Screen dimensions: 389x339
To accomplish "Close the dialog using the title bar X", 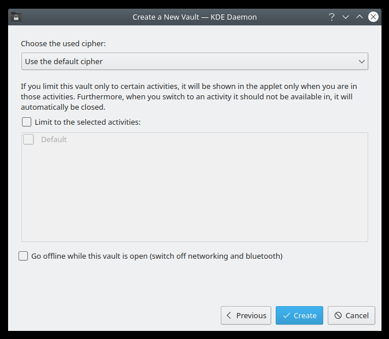I will pyautogui.click(x=373, y=17).
